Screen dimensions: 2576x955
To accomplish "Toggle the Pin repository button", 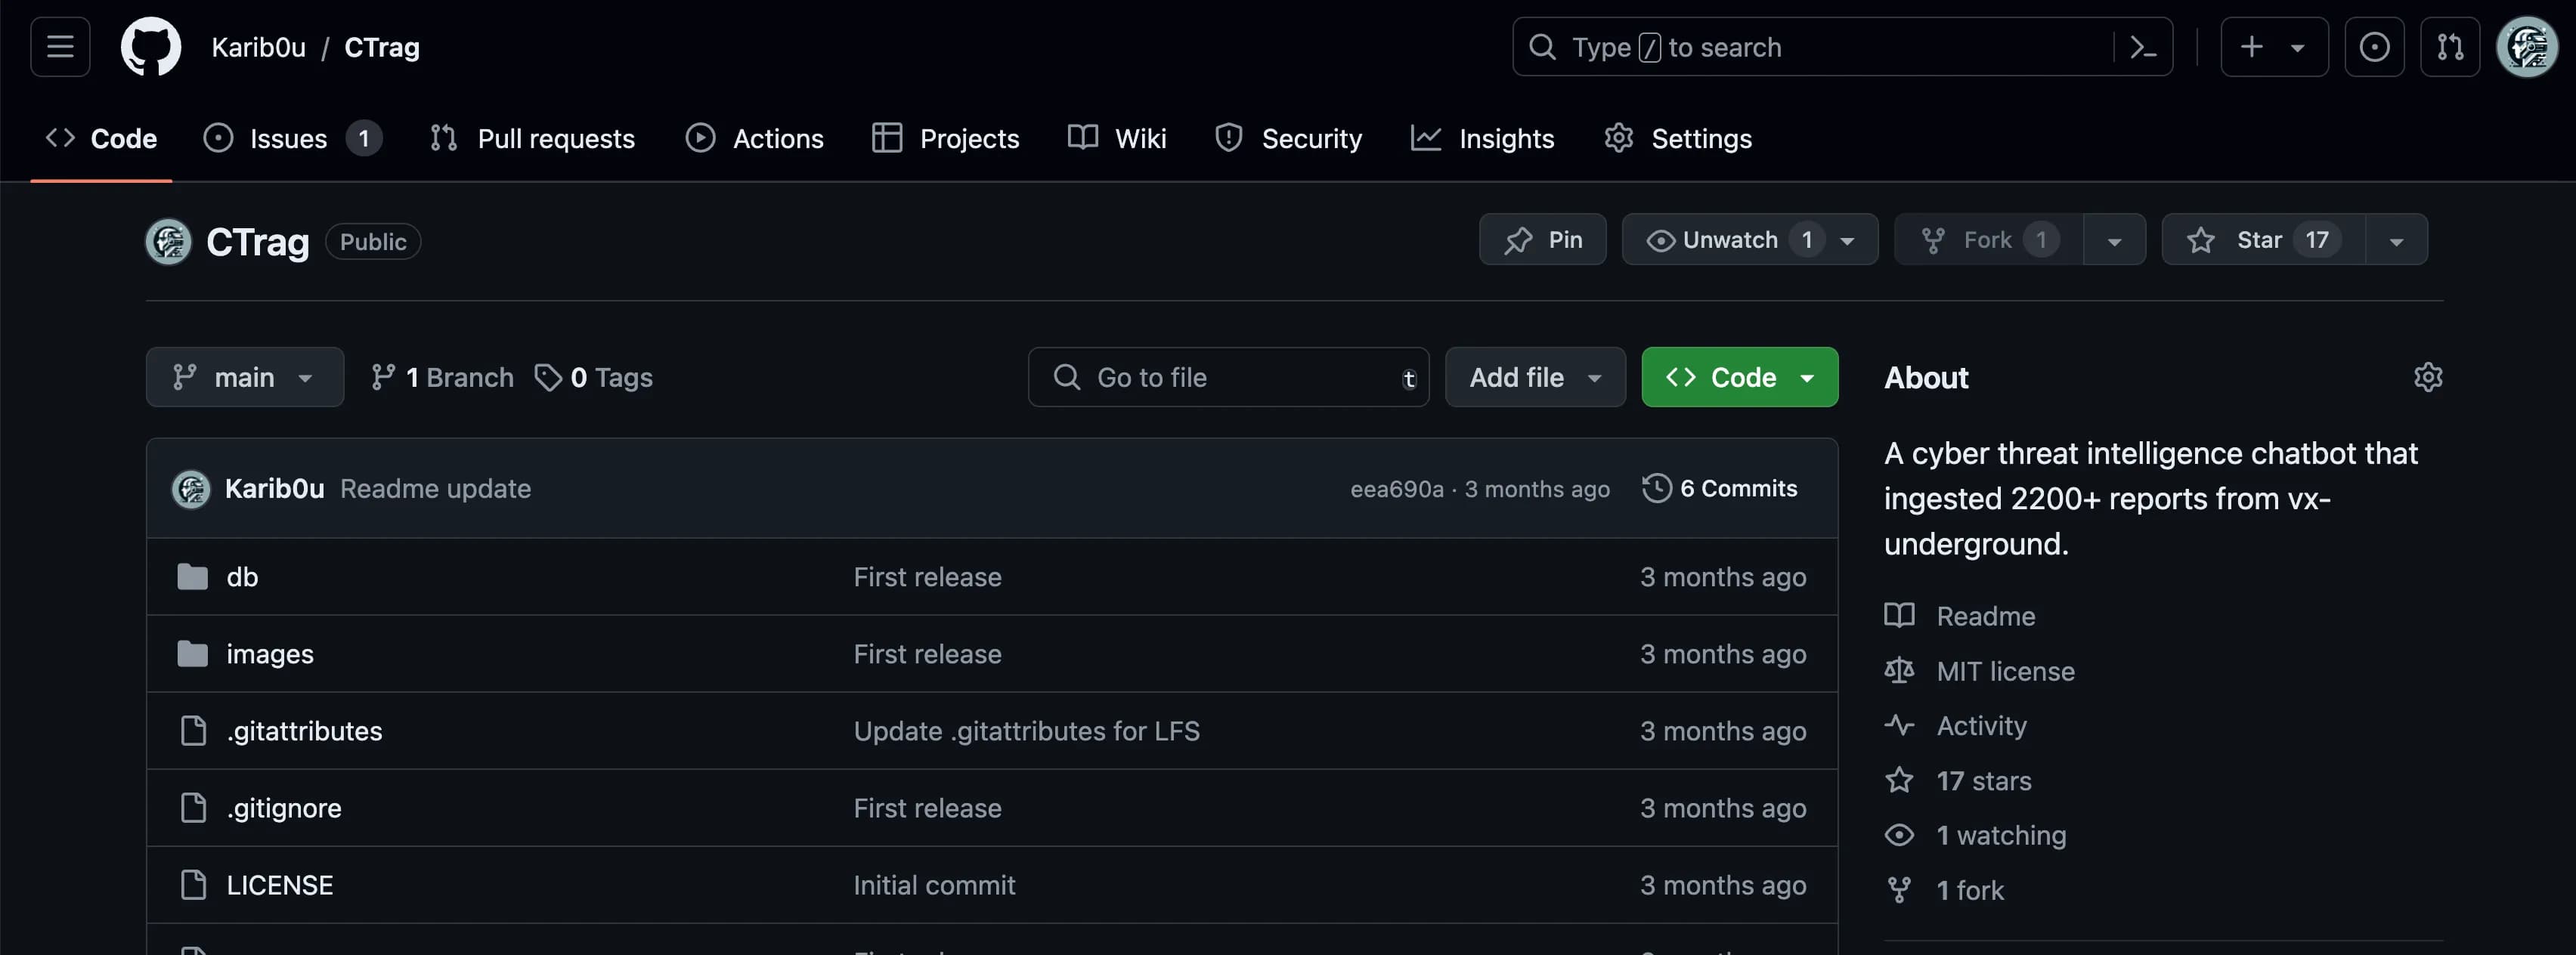I will (1541, 238).
